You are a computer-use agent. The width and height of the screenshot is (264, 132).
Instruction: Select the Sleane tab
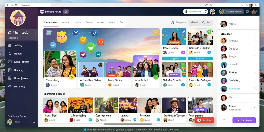pos(112,22)
